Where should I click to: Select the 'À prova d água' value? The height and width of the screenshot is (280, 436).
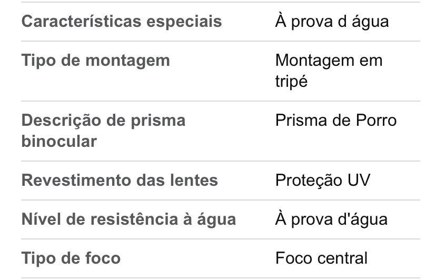(332, 22)
